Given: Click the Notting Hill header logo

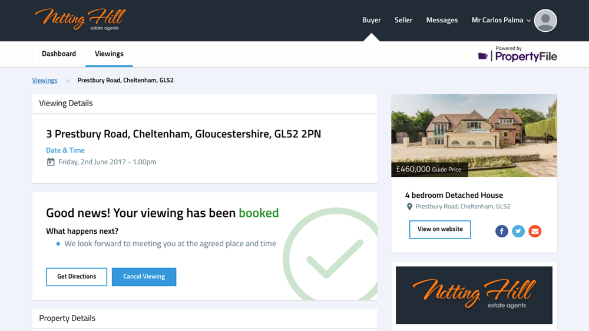Looking at the screenshot, I should [x=80, y=19].
